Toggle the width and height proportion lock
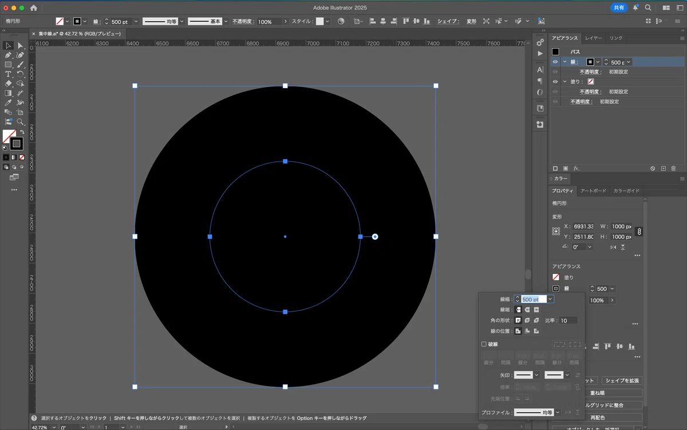 click(x=639, y=231)
